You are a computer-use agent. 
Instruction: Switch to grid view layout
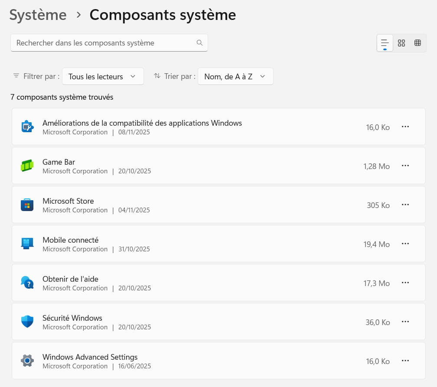click(401, 43)
